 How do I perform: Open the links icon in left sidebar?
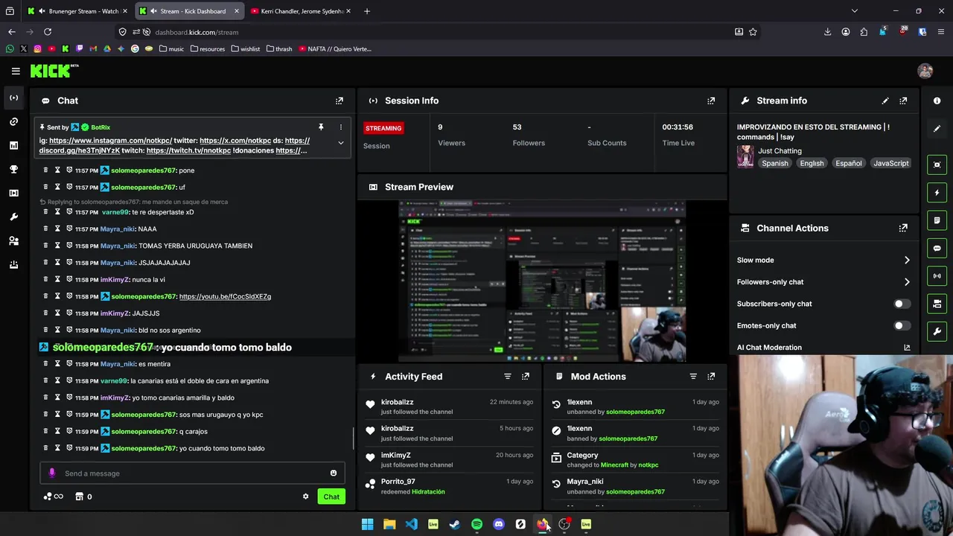[13, 121]
